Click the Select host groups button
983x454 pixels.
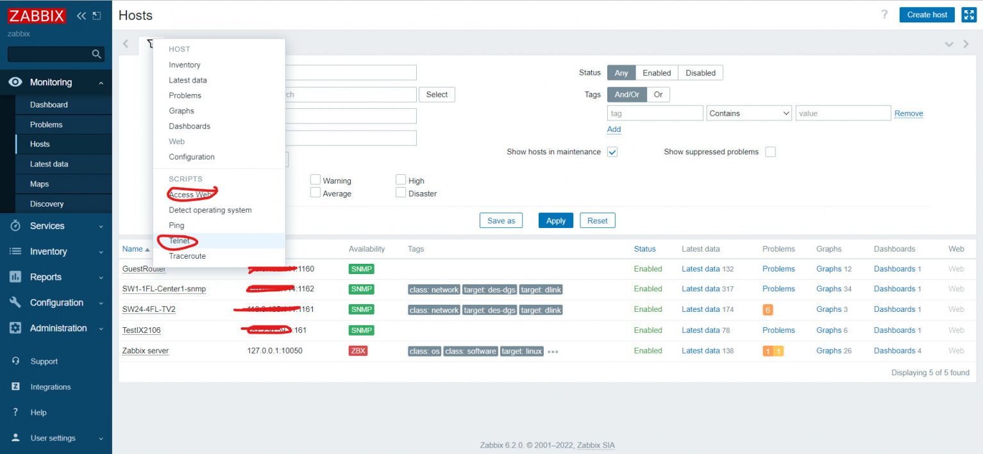tap(437, 94)
